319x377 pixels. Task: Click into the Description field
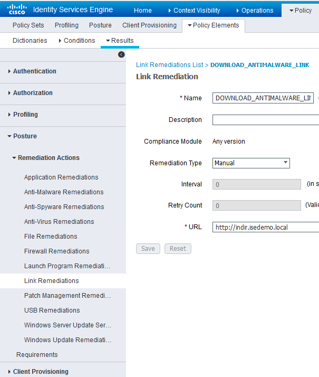(x=266, y=120)
